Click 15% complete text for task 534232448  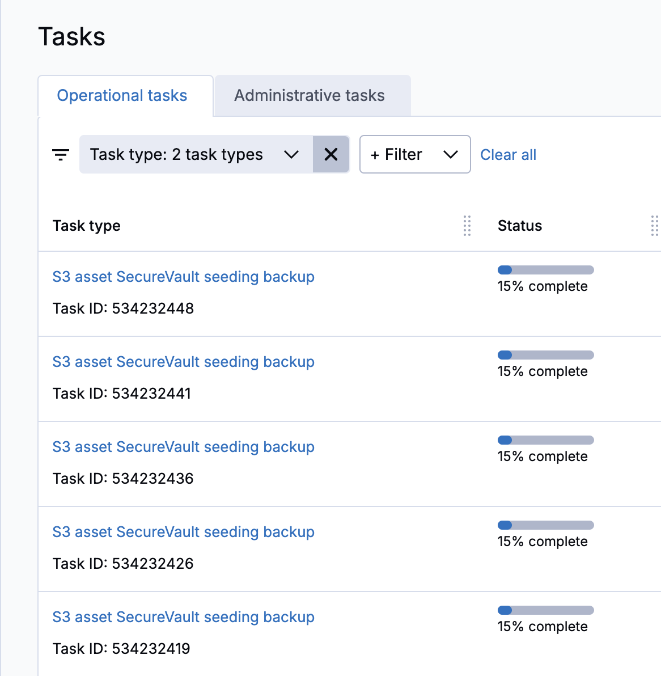click(x=543, y=286)
